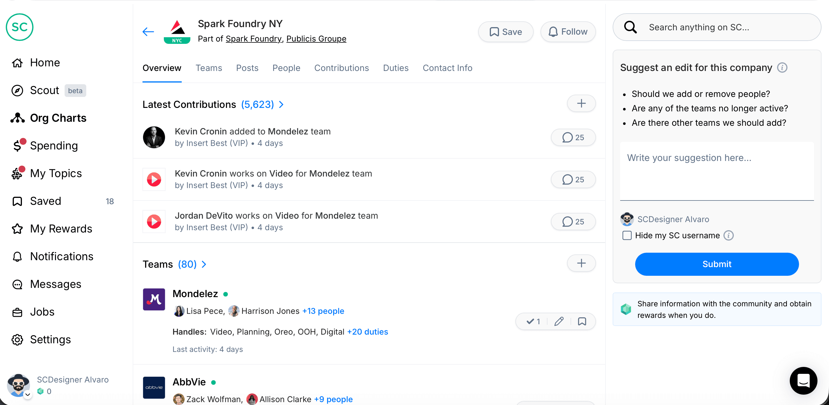The height and width of the screenshot is (405, 829).
Task: Open the Publicis Groupe link
Action: [316, 39]
